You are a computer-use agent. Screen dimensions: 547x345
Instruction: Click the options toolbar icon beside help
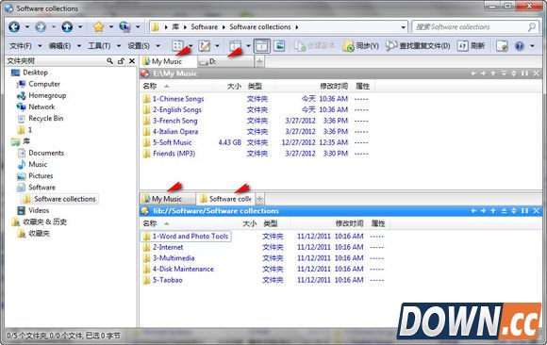pyautogui.click(x=502, y=45)
